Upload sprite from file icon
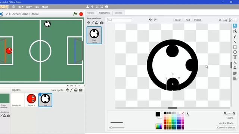This screenshot has height=134, width=239. 75,90
